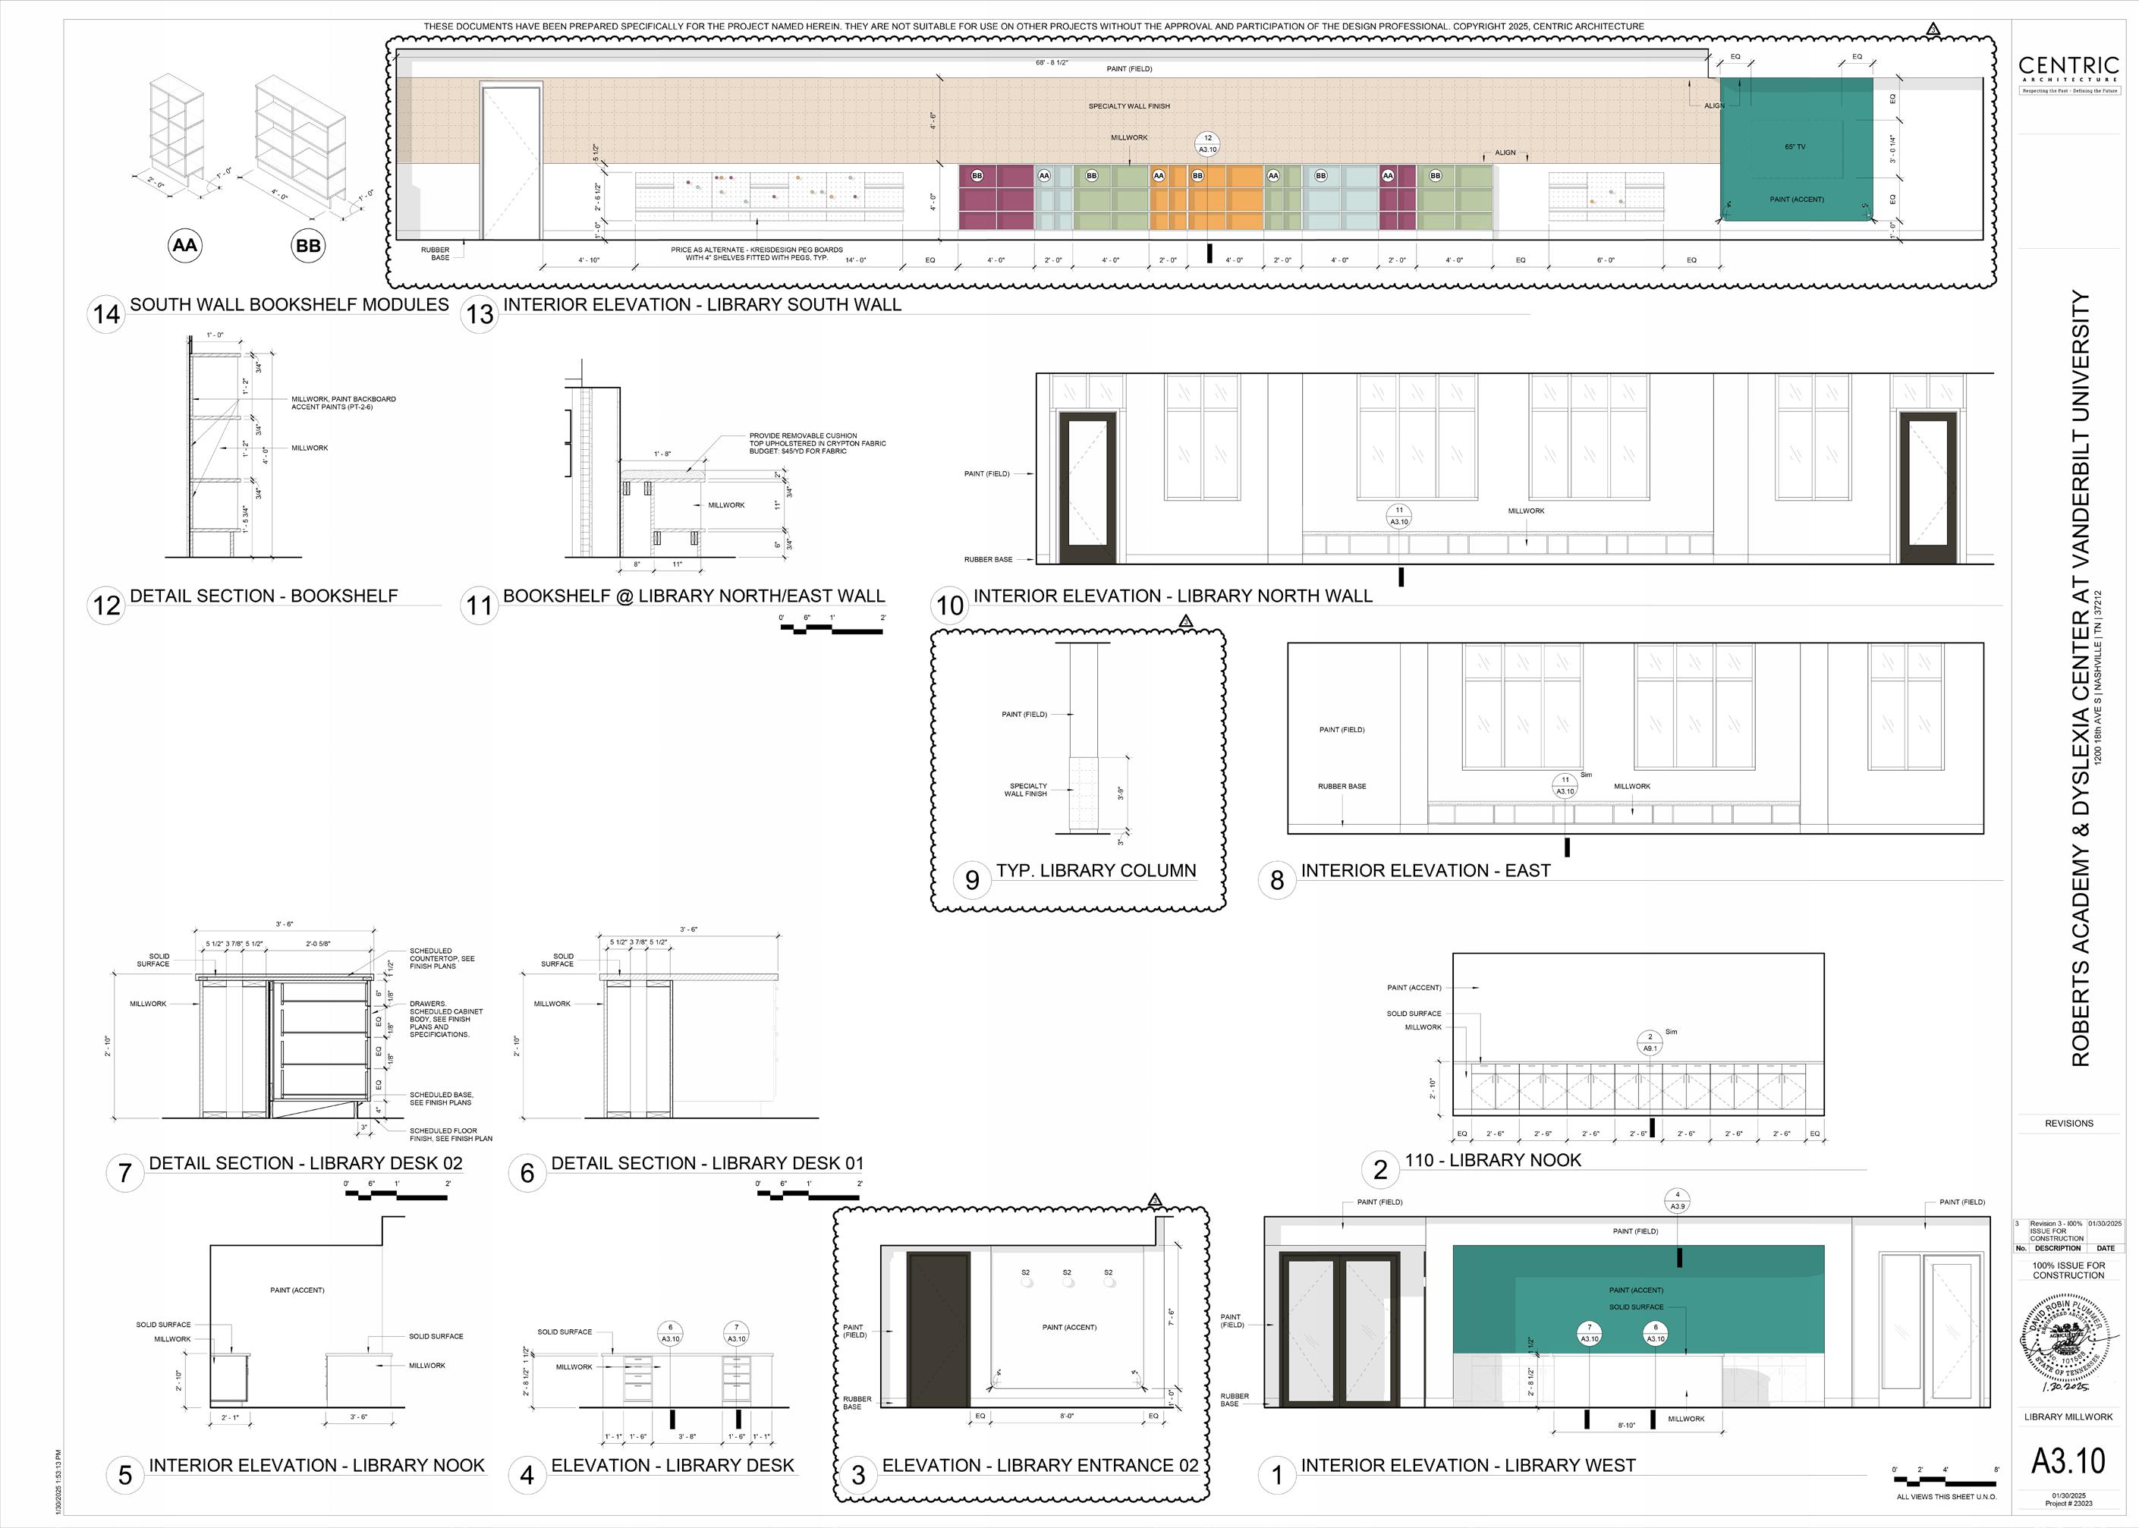
Task: Click the South Wall Bookshelf Modules title
Action: (x=289, y=304)
